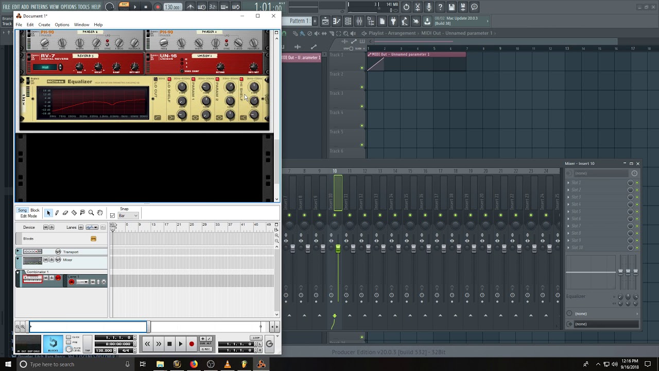659x371 pixels.
Task: Solo the Mixer track in Reason
Action: click(x=51, y=260)
